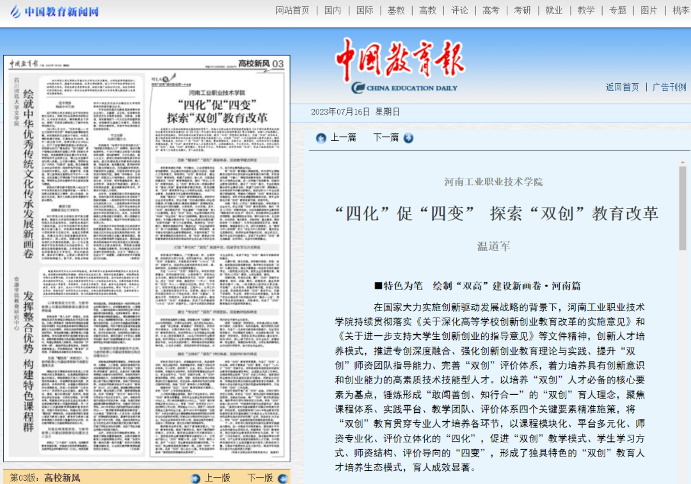Open the 评论 section
The height and width of the screenshot is (484, 691).
point(459,11)
